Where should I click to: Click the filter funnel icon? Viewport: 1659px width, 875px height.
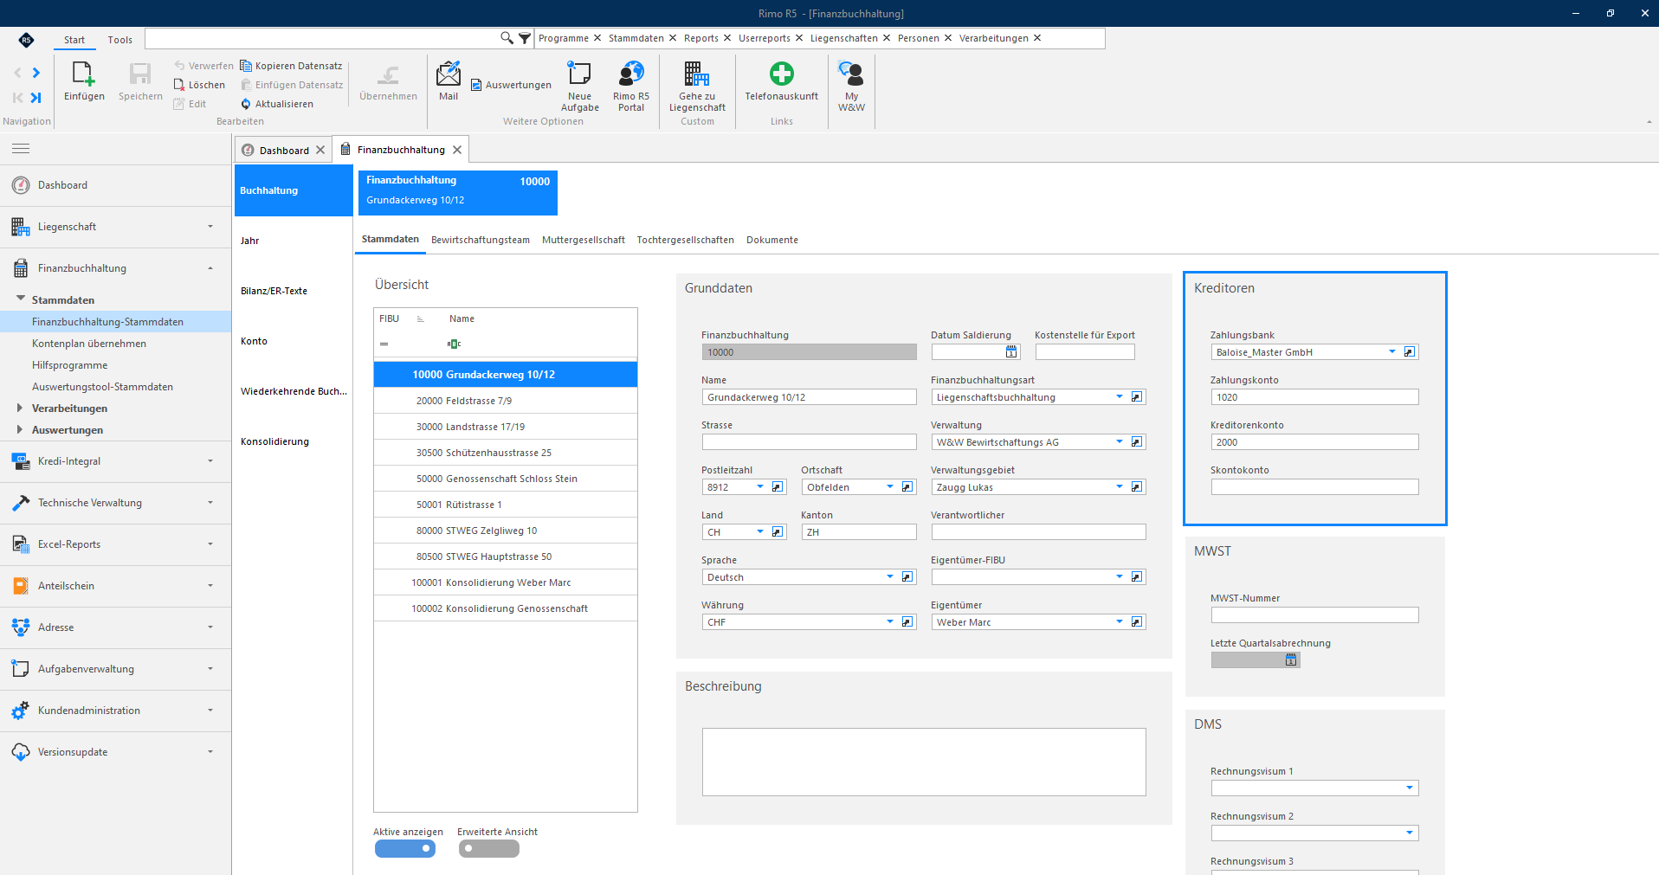pos(525,38)
